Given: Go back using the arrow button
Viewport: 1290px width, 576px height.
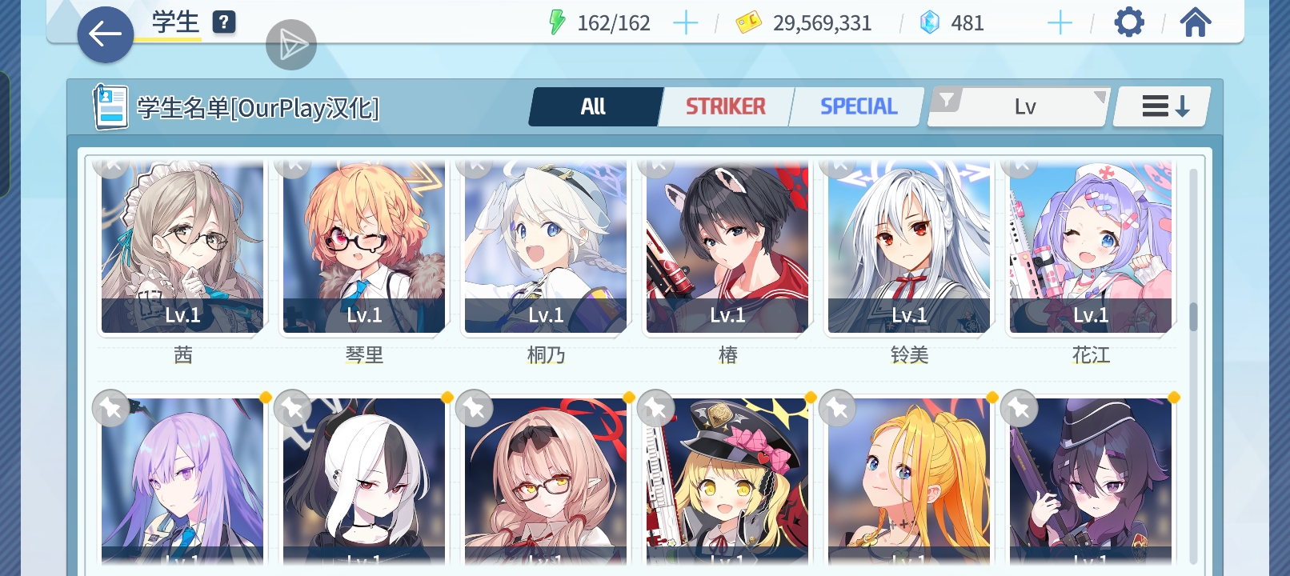Looking at the screenshot, I should [x=105, y=34].
